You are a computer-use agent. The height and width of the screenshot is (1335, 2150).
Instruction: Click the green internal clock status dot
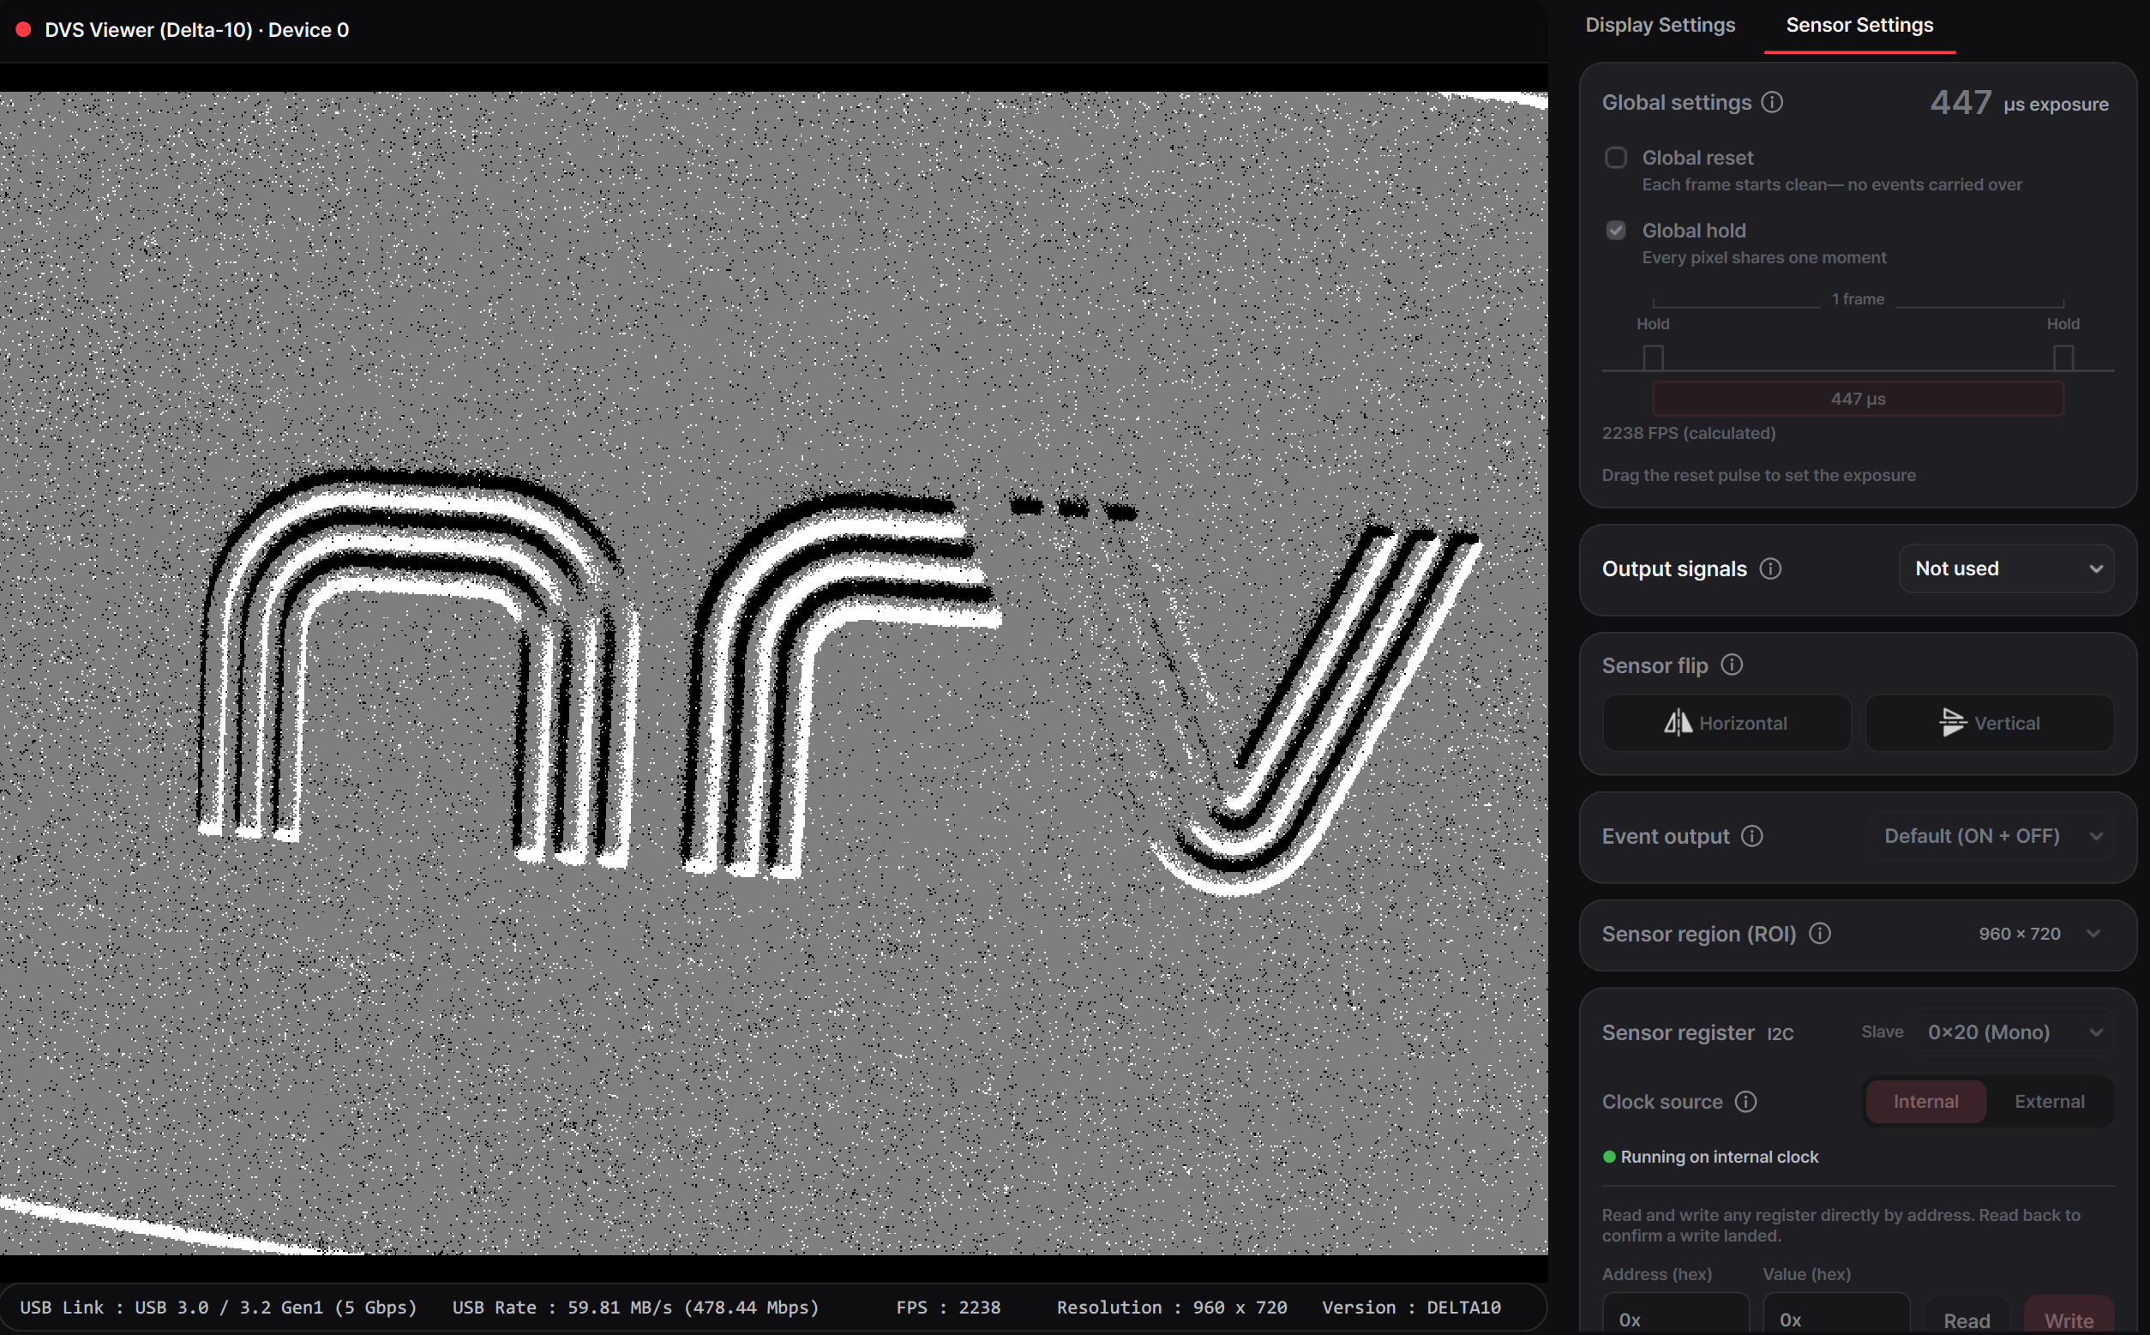[1609, 1157]
